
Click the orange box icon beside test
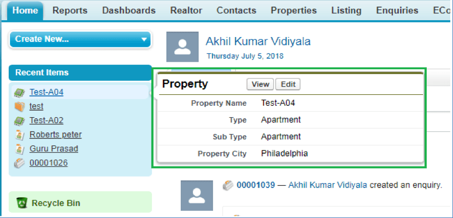pos(19,107)
